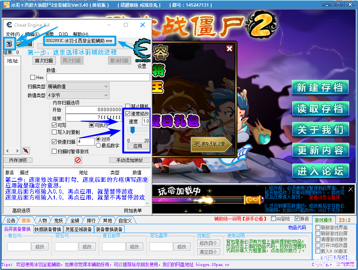Open the 帮助(H) menu
Screen dimensions: 358x270
pos(81,34)
